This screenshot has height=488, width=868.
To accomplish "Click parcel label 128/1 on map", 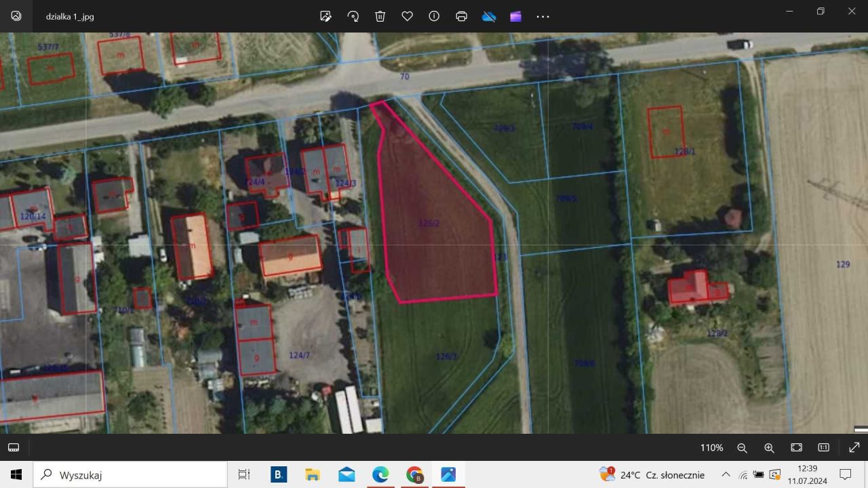I will [685, 152].
